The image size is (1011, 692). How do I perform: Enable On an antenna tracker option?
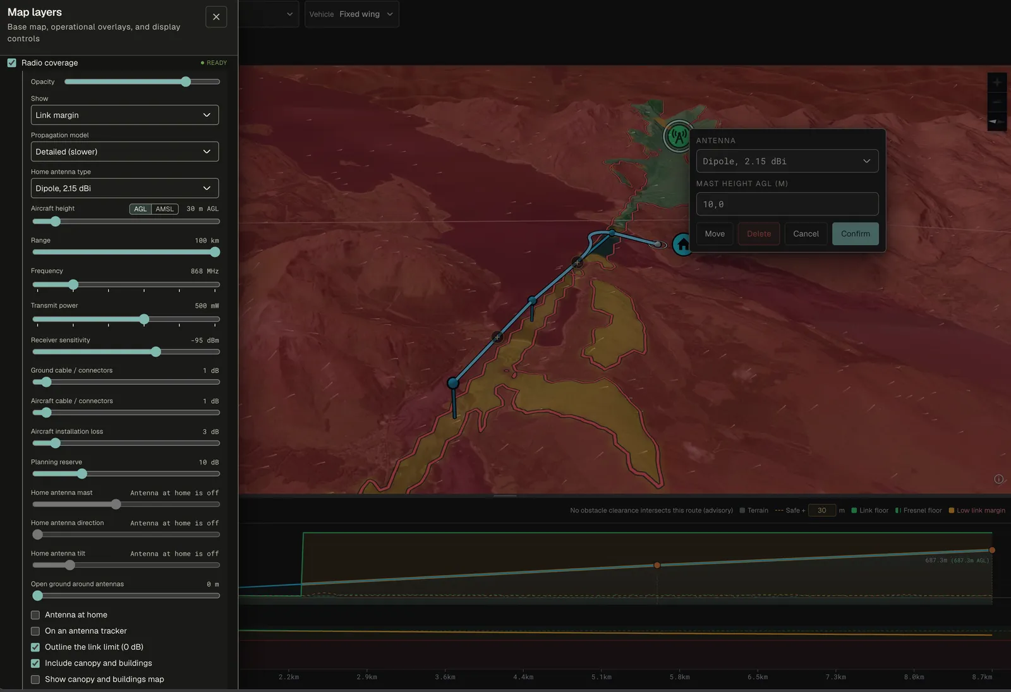[x=35, y=631]
